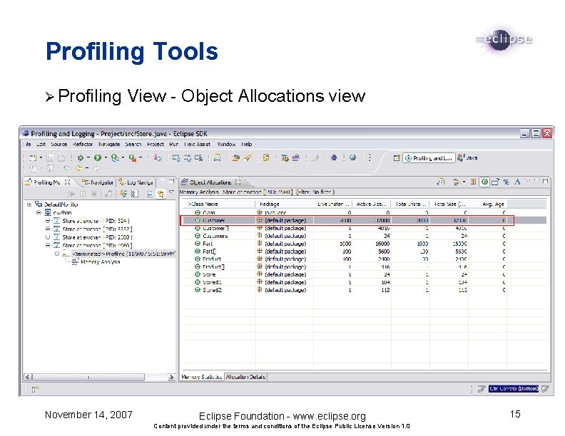Click the export report icon in Object Allocations
The image size is (565, 436).
pos(496,182)
